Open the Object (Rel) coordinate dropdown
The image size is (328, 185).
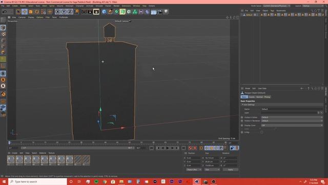point(194,170)
